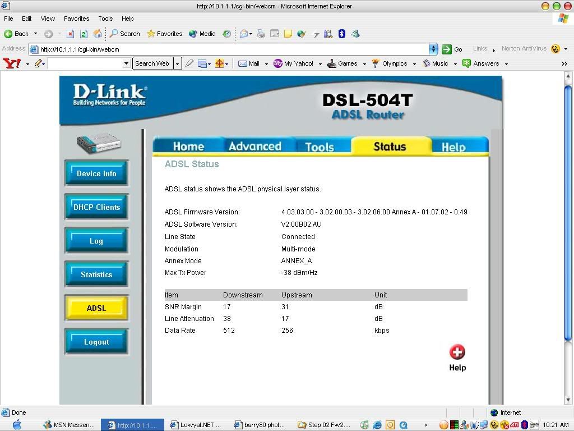Click the browser Home icon
This screenshot has width=574, height=431.
tap(98, 34)
